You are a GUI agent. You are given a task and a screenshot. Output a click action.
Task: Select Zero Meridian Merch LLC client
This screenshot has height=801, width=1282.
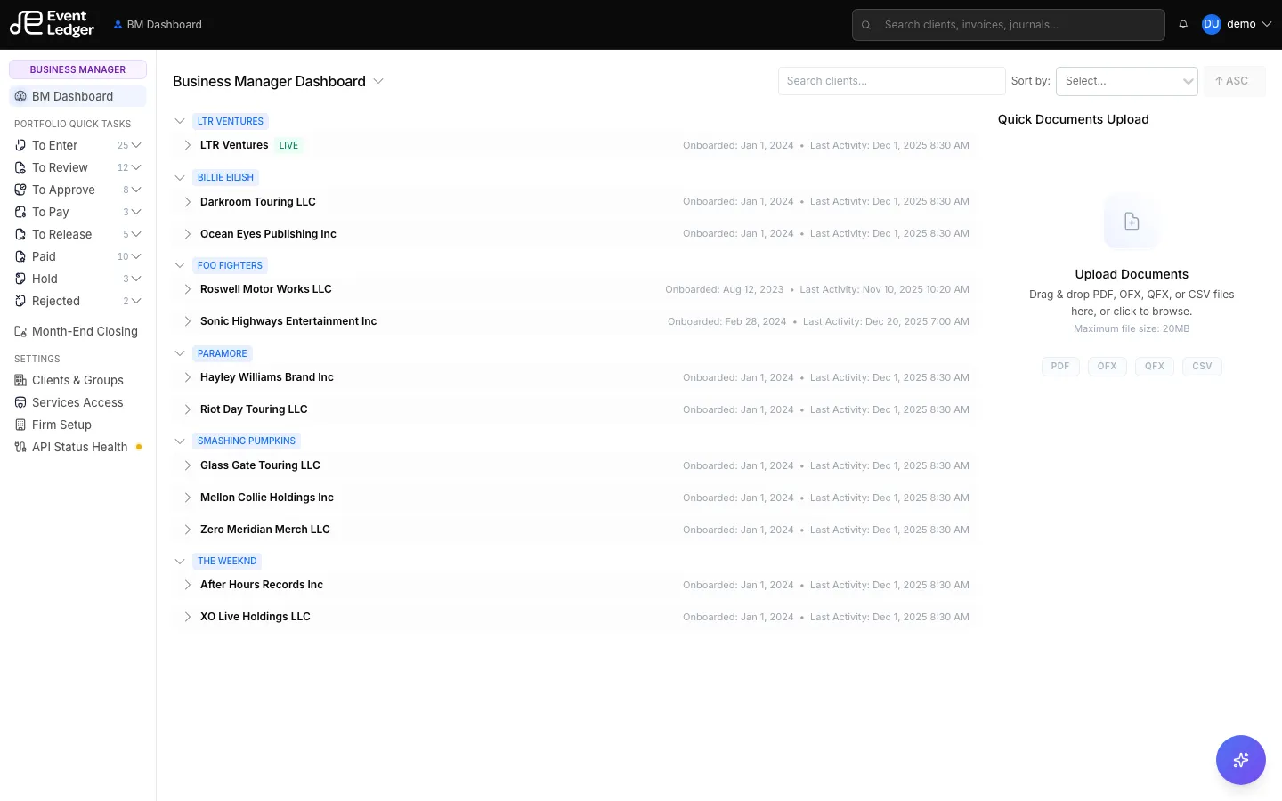(x=265, y=530)
